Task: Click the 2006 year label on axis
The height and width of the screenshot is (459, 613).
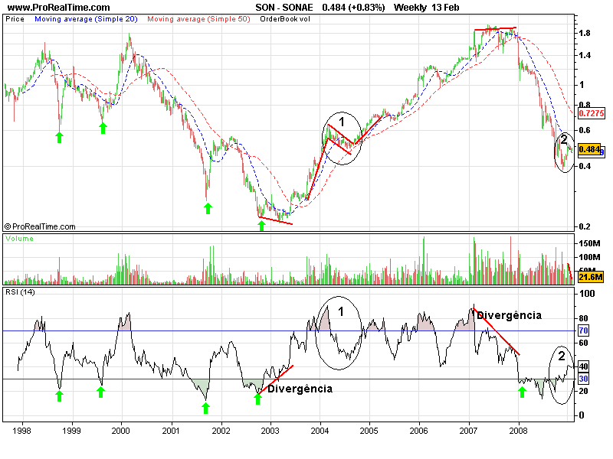Action: 418,431
